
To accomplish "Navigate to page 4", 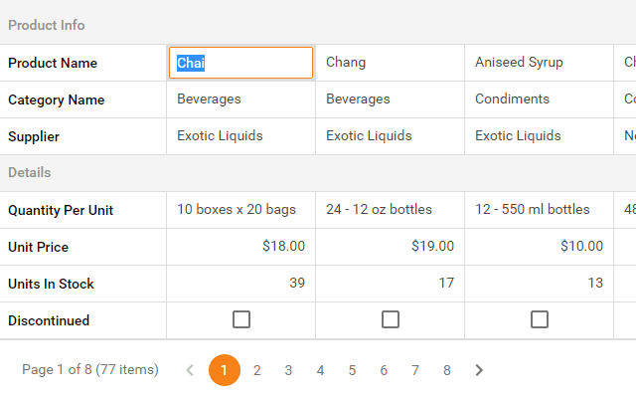I will pos(320,370).
